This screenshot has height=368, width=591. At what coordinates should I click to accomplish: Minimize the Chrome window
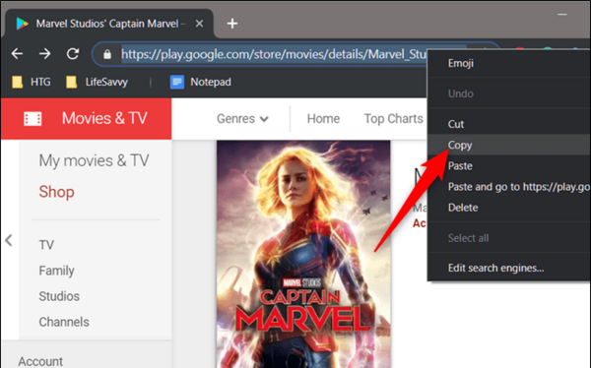click(562, 15)
